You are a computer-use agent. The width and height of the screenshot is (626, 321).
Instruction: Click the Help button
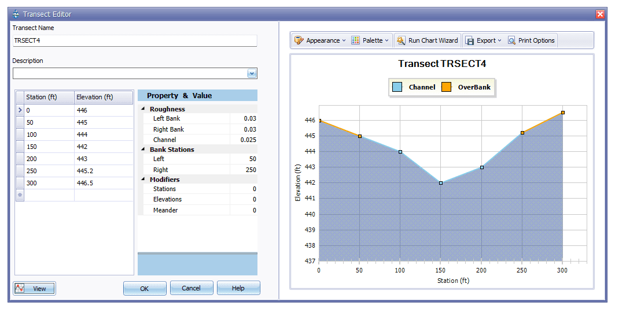click(238, 288)
